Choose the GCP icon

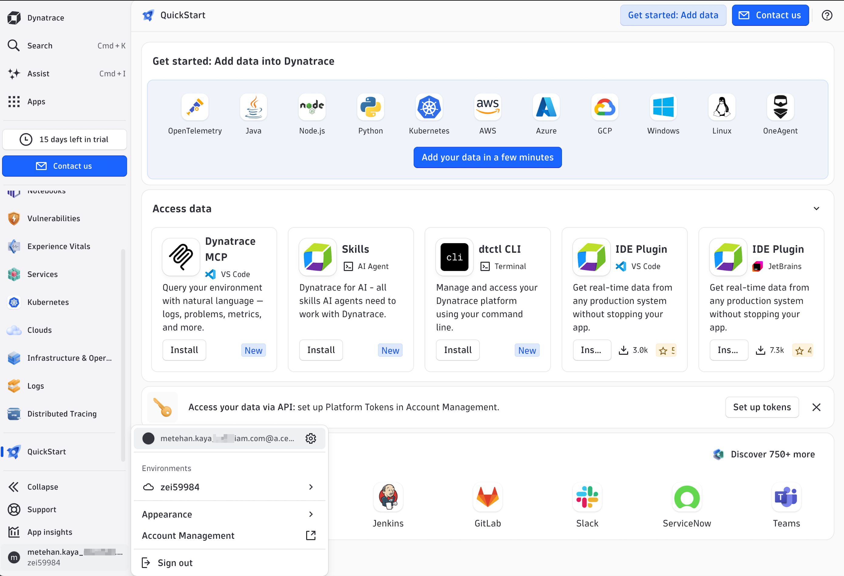coord(604,107)
